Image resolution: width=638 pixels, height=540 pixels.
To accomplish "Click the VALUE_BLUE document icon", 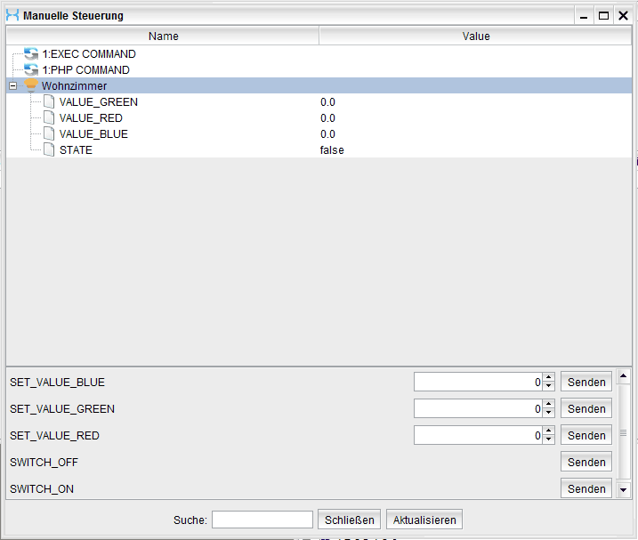I will 49,134.
